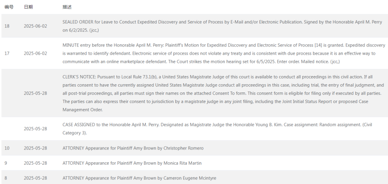The width and height of the screenshot is (388, 184).
Task: Click the date of entry 8
Action: [x=35, y=178]
